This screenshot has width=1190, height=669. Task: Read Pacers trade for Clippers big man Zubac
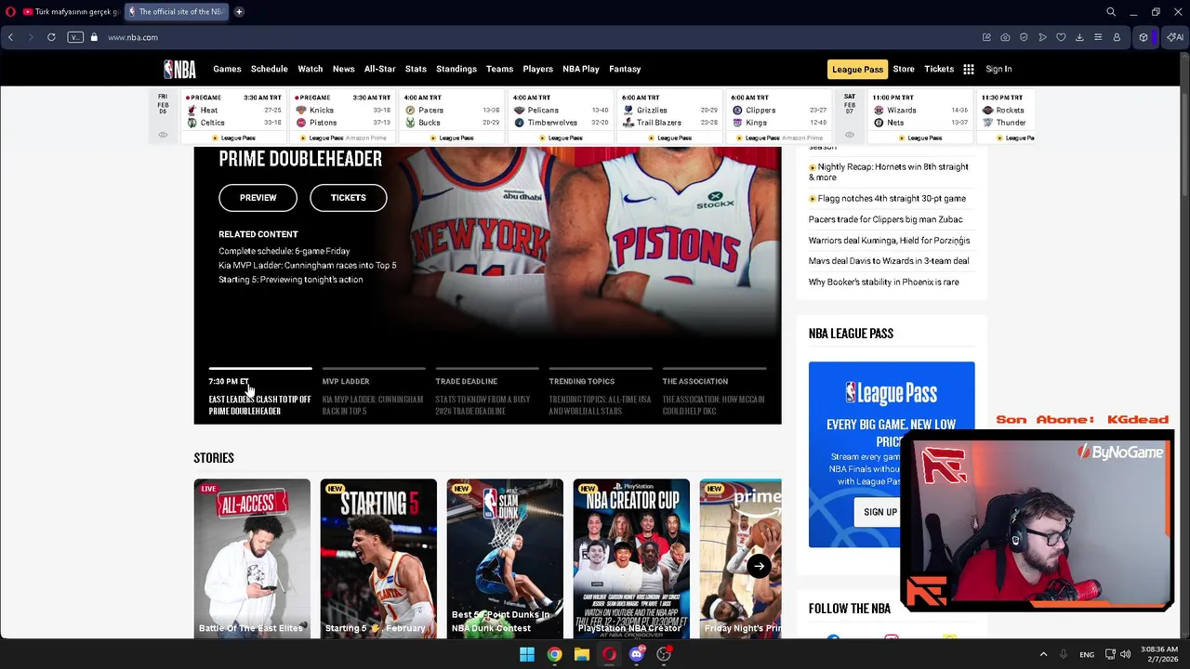pyautogui.click(x=885, y=219)
